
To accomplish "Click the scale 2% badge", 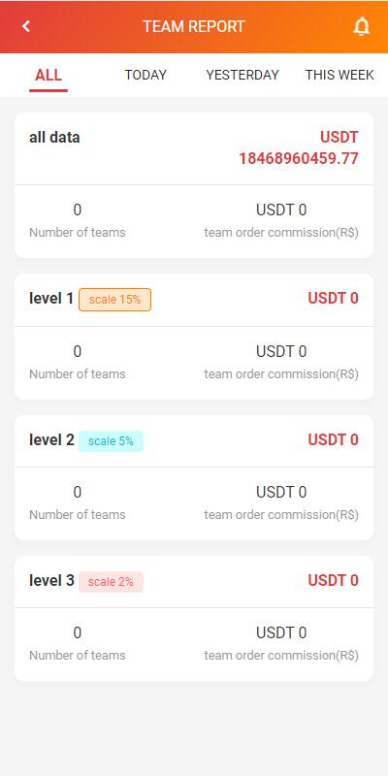I will point(111,581).
